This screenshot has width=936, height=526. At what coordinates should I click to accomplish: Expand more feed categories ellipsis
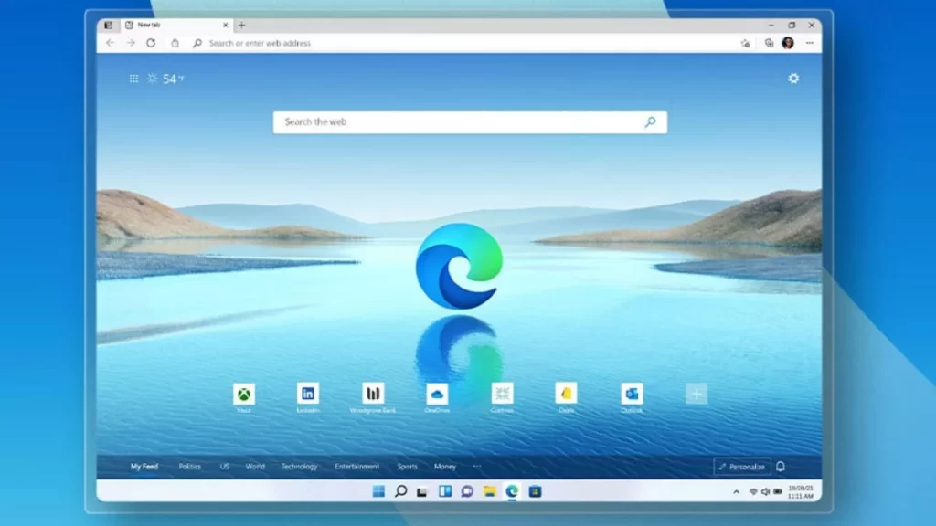[x=476, y=467]
